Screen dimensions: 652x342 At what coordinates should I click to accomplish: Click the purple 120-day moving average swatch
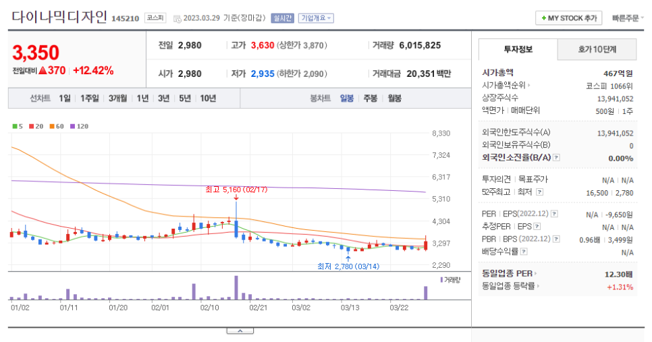pos(72,126)
